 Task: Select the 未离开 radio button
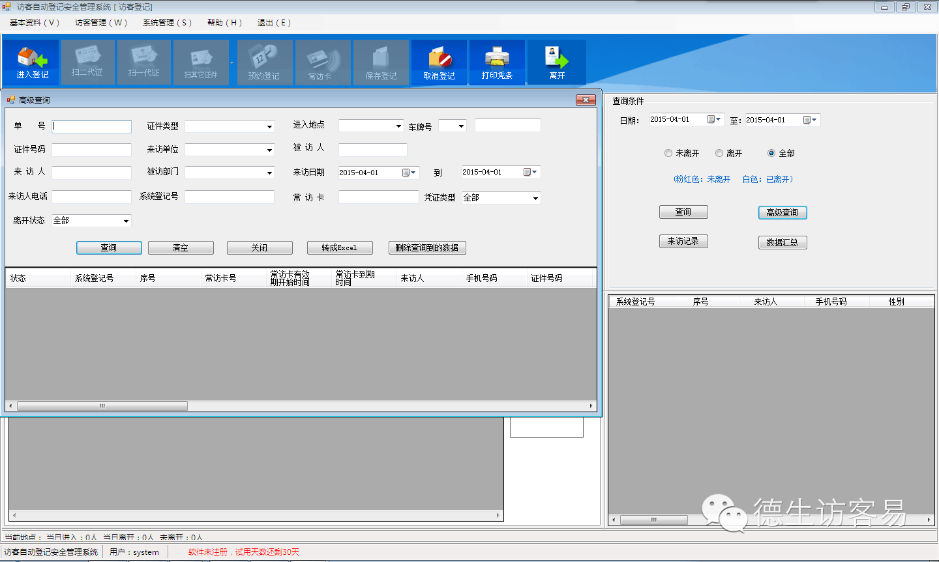point(668,153)
